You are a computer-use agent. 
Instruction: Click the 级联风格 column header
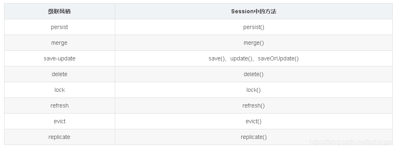[x=59, y=11]
